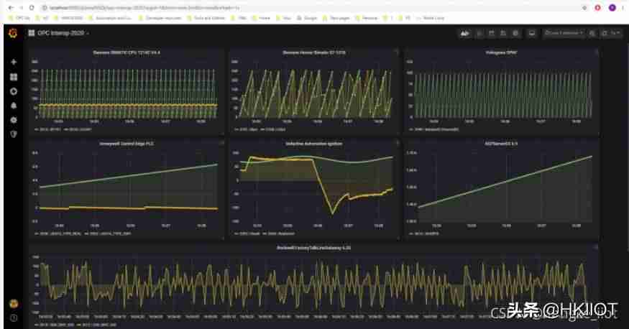Open the time range picker dropdown

[x=564, y=33]
